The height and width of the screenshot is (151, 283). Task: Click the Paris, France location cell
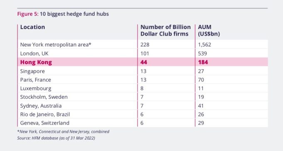(36, 79)
